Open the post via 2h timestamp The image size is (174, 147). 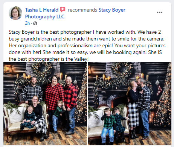tap(27, 23)
